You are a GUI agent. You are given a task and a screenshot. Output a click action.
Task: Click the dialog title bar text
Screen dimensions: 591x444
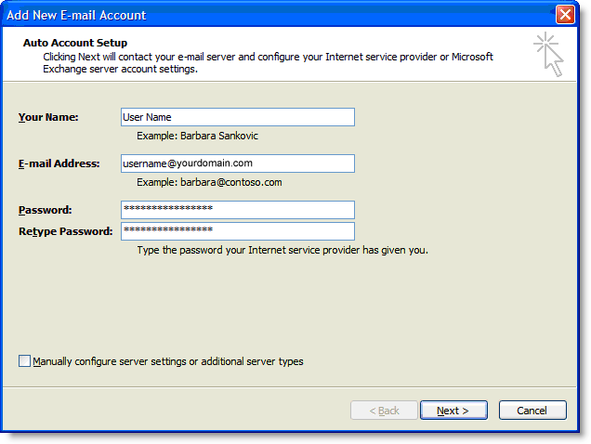pos(78,15)
